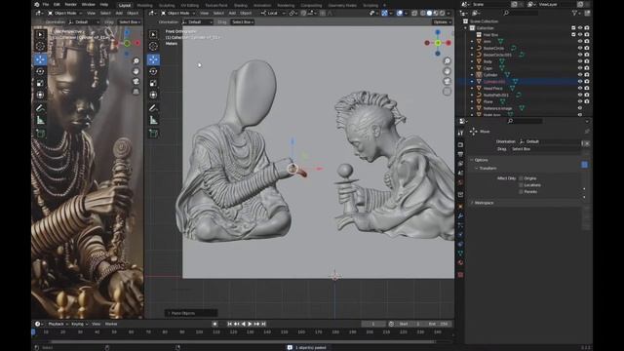The height and width of the screenshot is (351, 624).
Task: Open the Object Mode dropdown in the reference viewport
Action: point(64,13)
